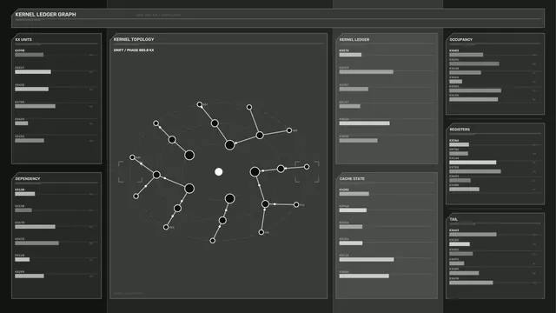Click the DEPENDENCY panel heading

click(x=28, y=178)
